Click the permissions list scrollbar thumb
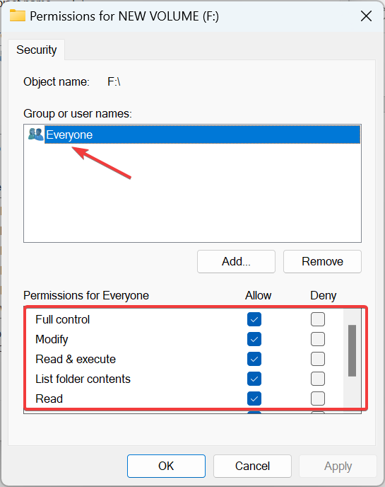The width and height of the screenshot is (385, 487). pyautogui.click(x=352, y=350)
